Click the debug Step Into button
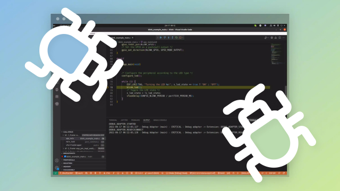Image resolution: width=340 pixels, height=191 pixels. [x=168, y=38]
